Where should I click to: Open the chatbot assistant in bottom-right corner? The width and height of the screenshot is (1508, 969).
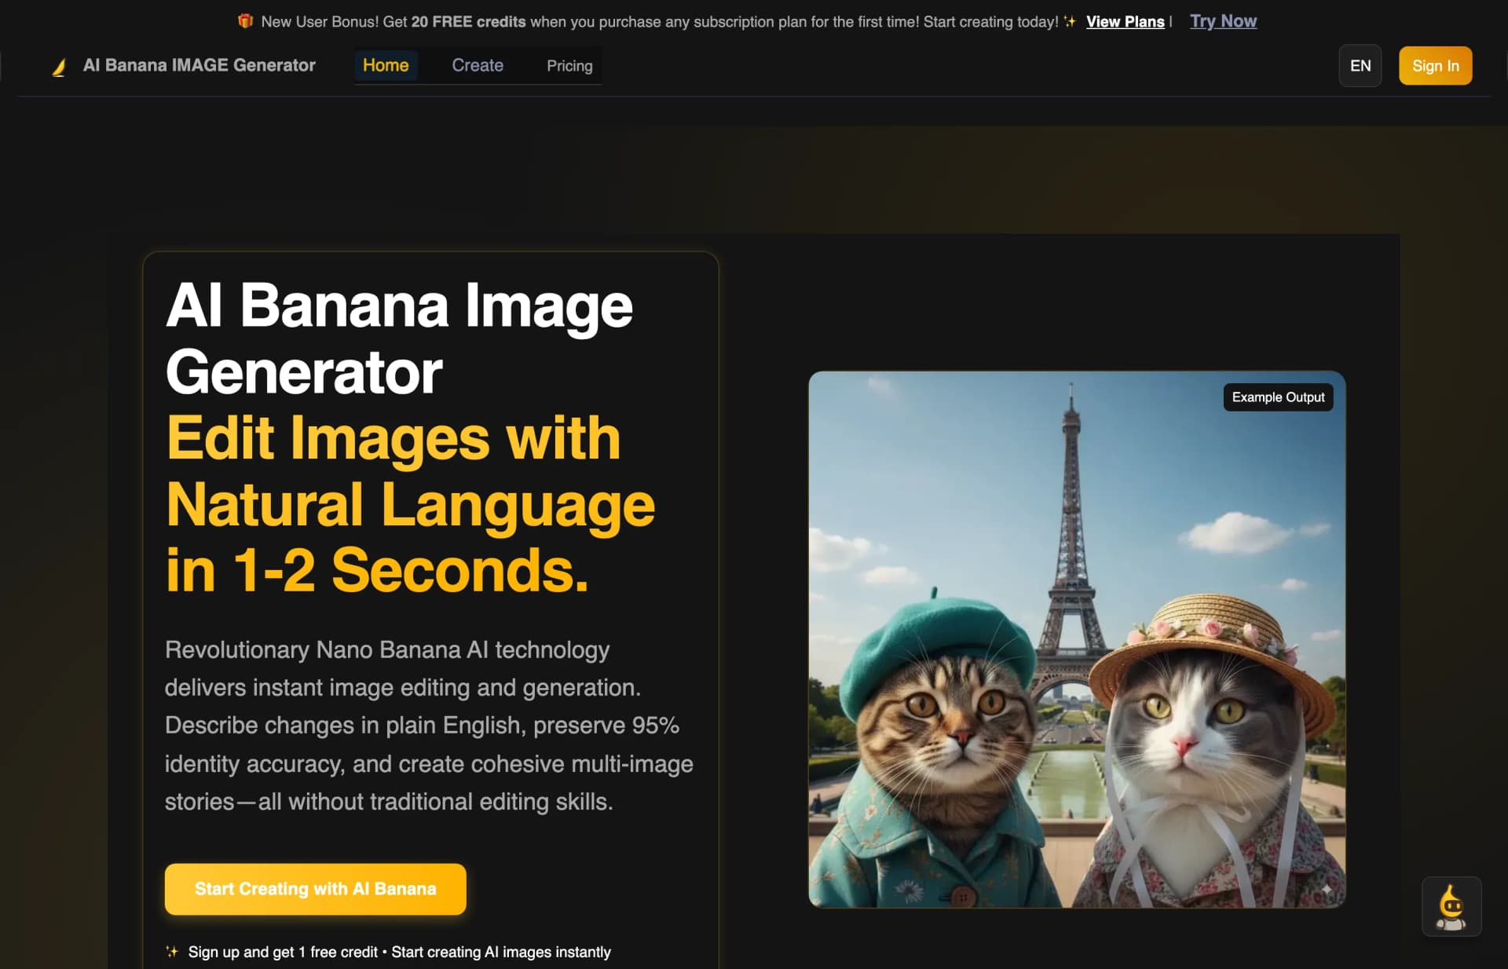(1451, 906)
